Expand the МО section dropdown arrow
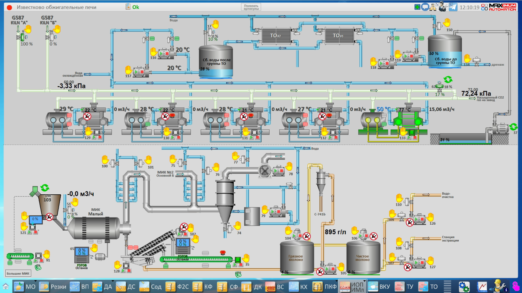Screen dimensions: 522x293 35,281
